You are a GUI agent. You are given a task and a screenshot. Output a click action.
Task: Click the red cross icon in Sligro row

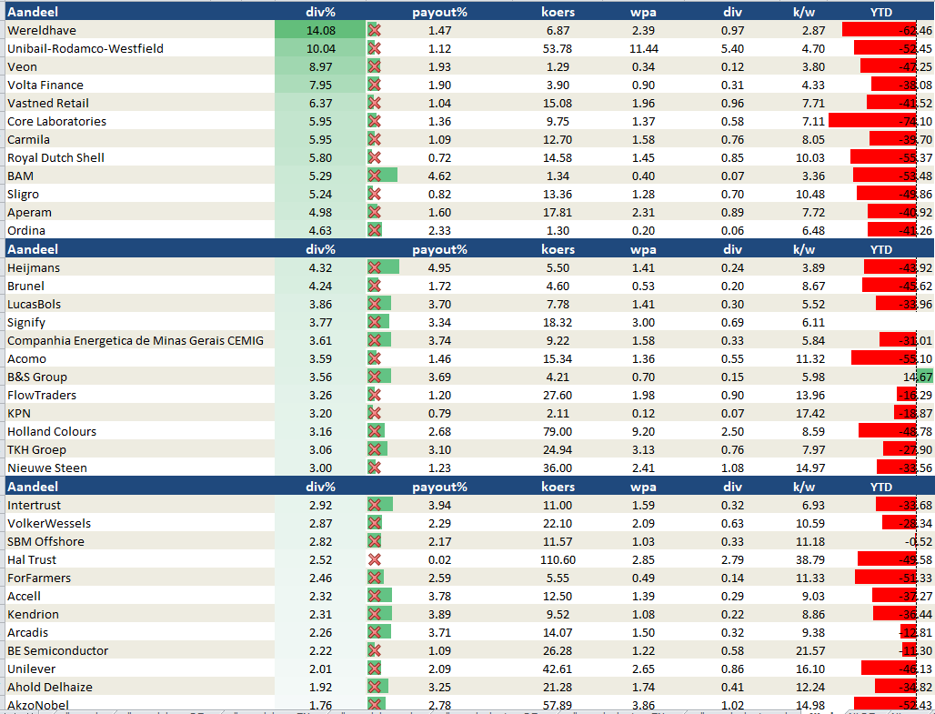point(375,194)
